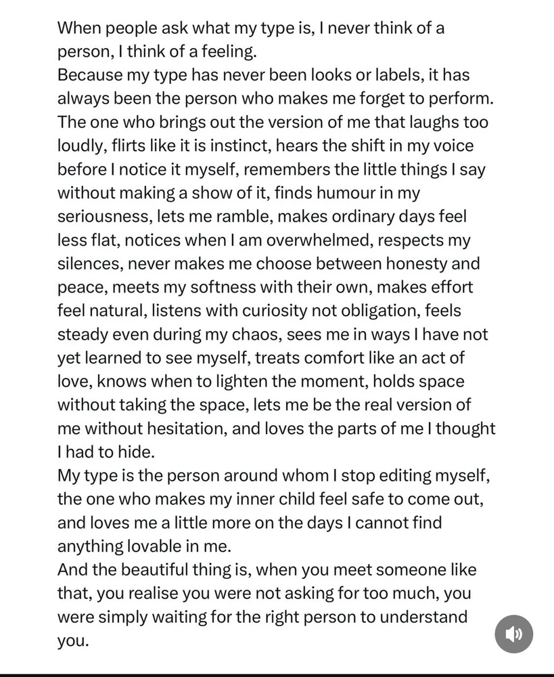Click the short line 'I had to hide.'
This screenshot has width=554, height=677.
[106, 452]
